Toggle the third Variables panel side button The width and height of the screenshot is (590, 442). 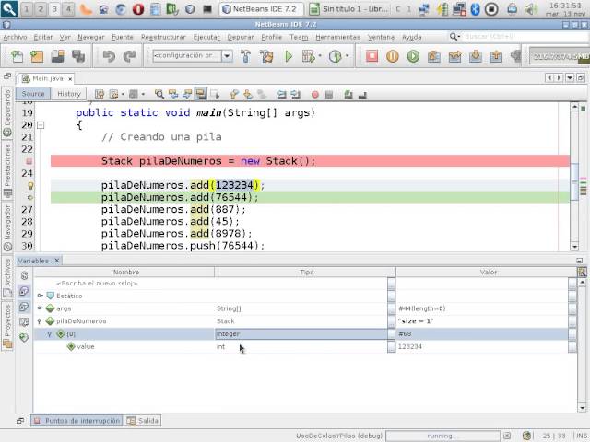(24, 307)
